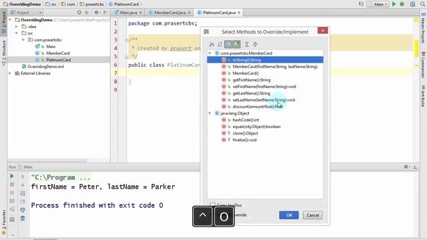Close the MemberCard.java tab

189,13
